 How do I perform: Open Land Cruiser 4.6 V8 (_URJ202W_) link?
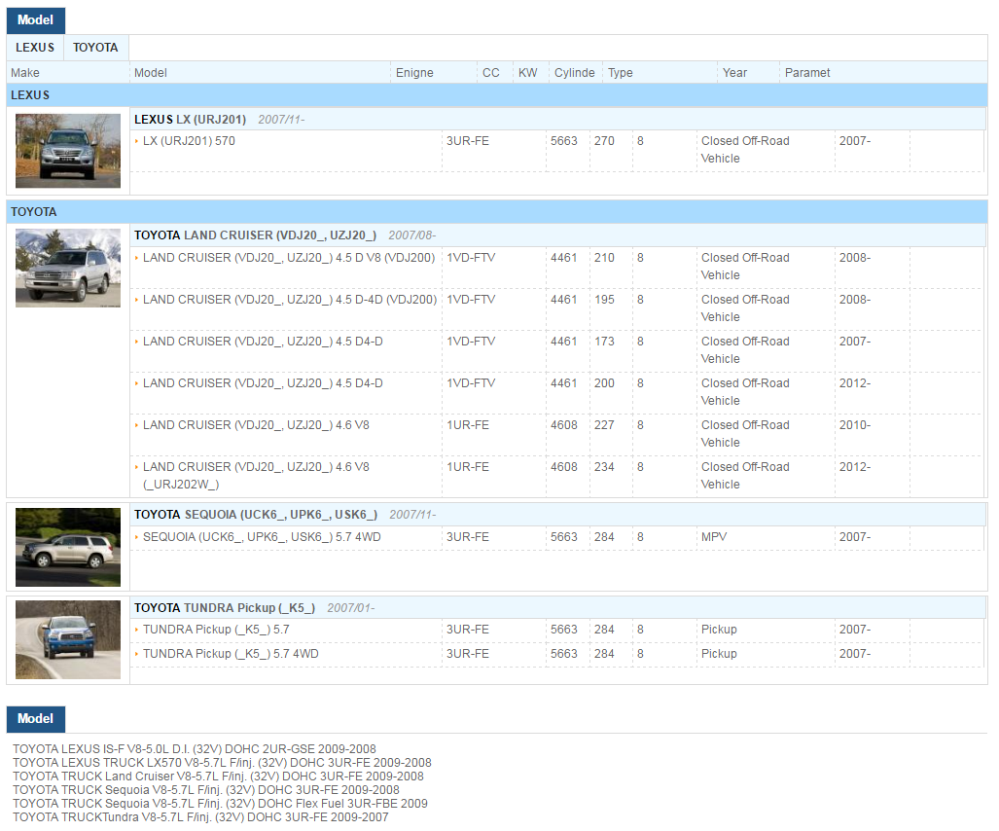coord(256,476)
